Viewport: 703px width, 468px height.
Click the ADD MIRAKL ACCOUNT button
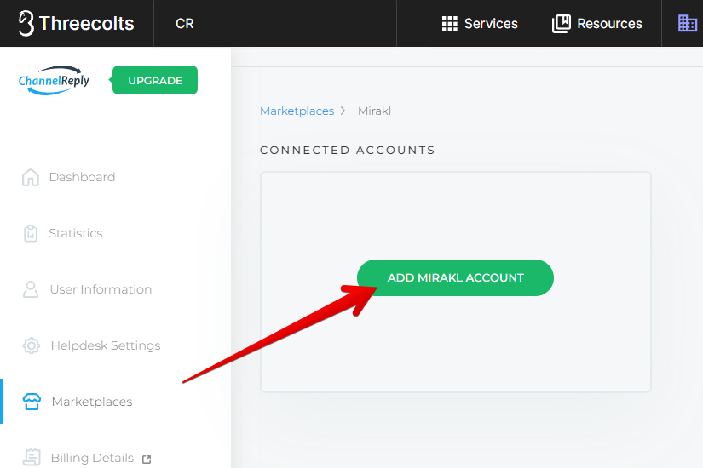456,277
